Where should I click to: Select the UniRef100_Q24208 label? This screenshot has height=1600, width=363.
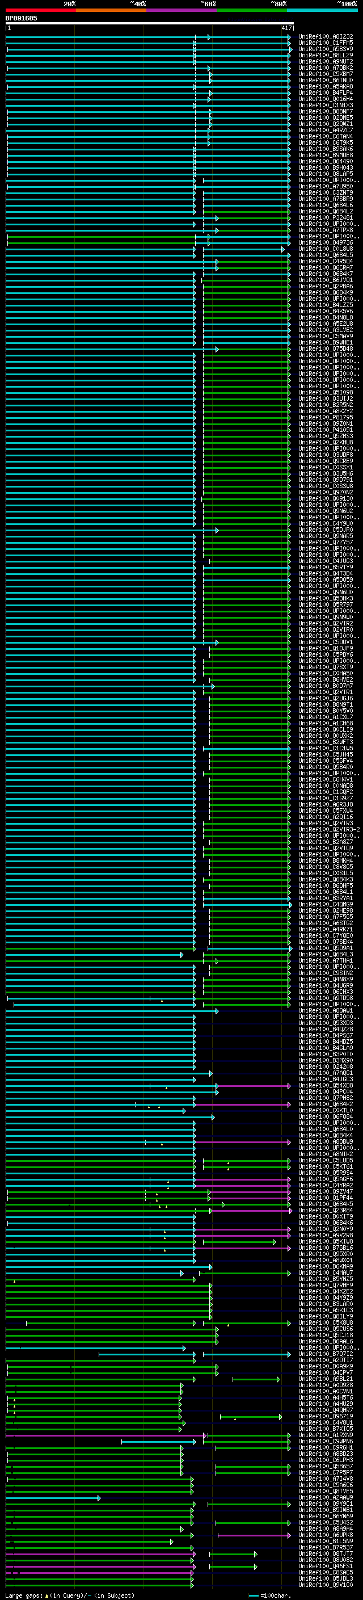(x=326, y=1066)
